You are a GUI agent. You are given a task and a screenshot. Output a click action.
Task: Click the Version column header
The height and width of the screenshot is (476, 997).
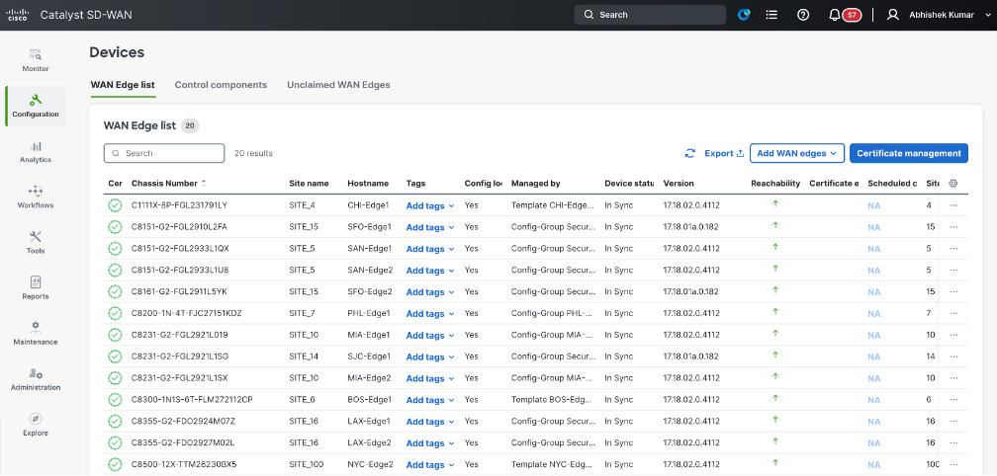679,184
